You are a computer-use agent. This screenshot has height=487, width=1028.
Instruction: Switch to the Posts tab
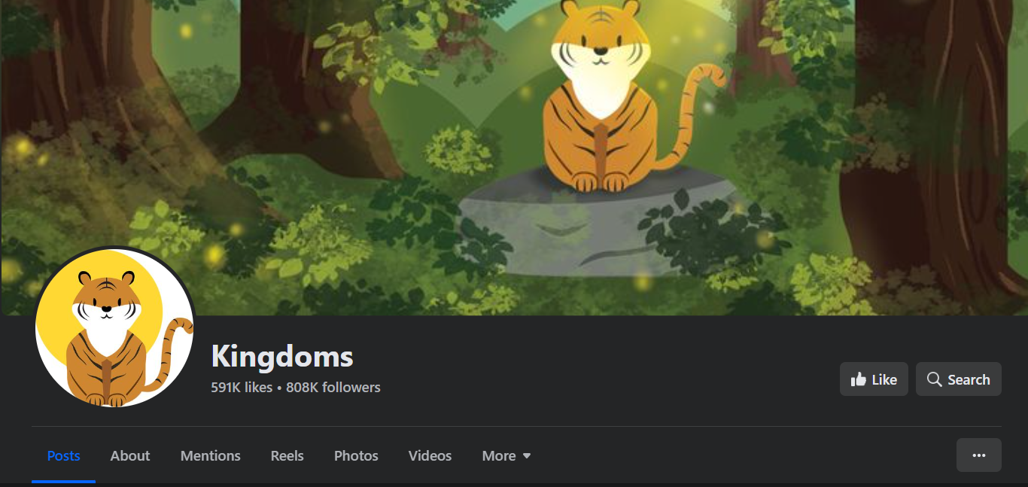coord(63,455)
